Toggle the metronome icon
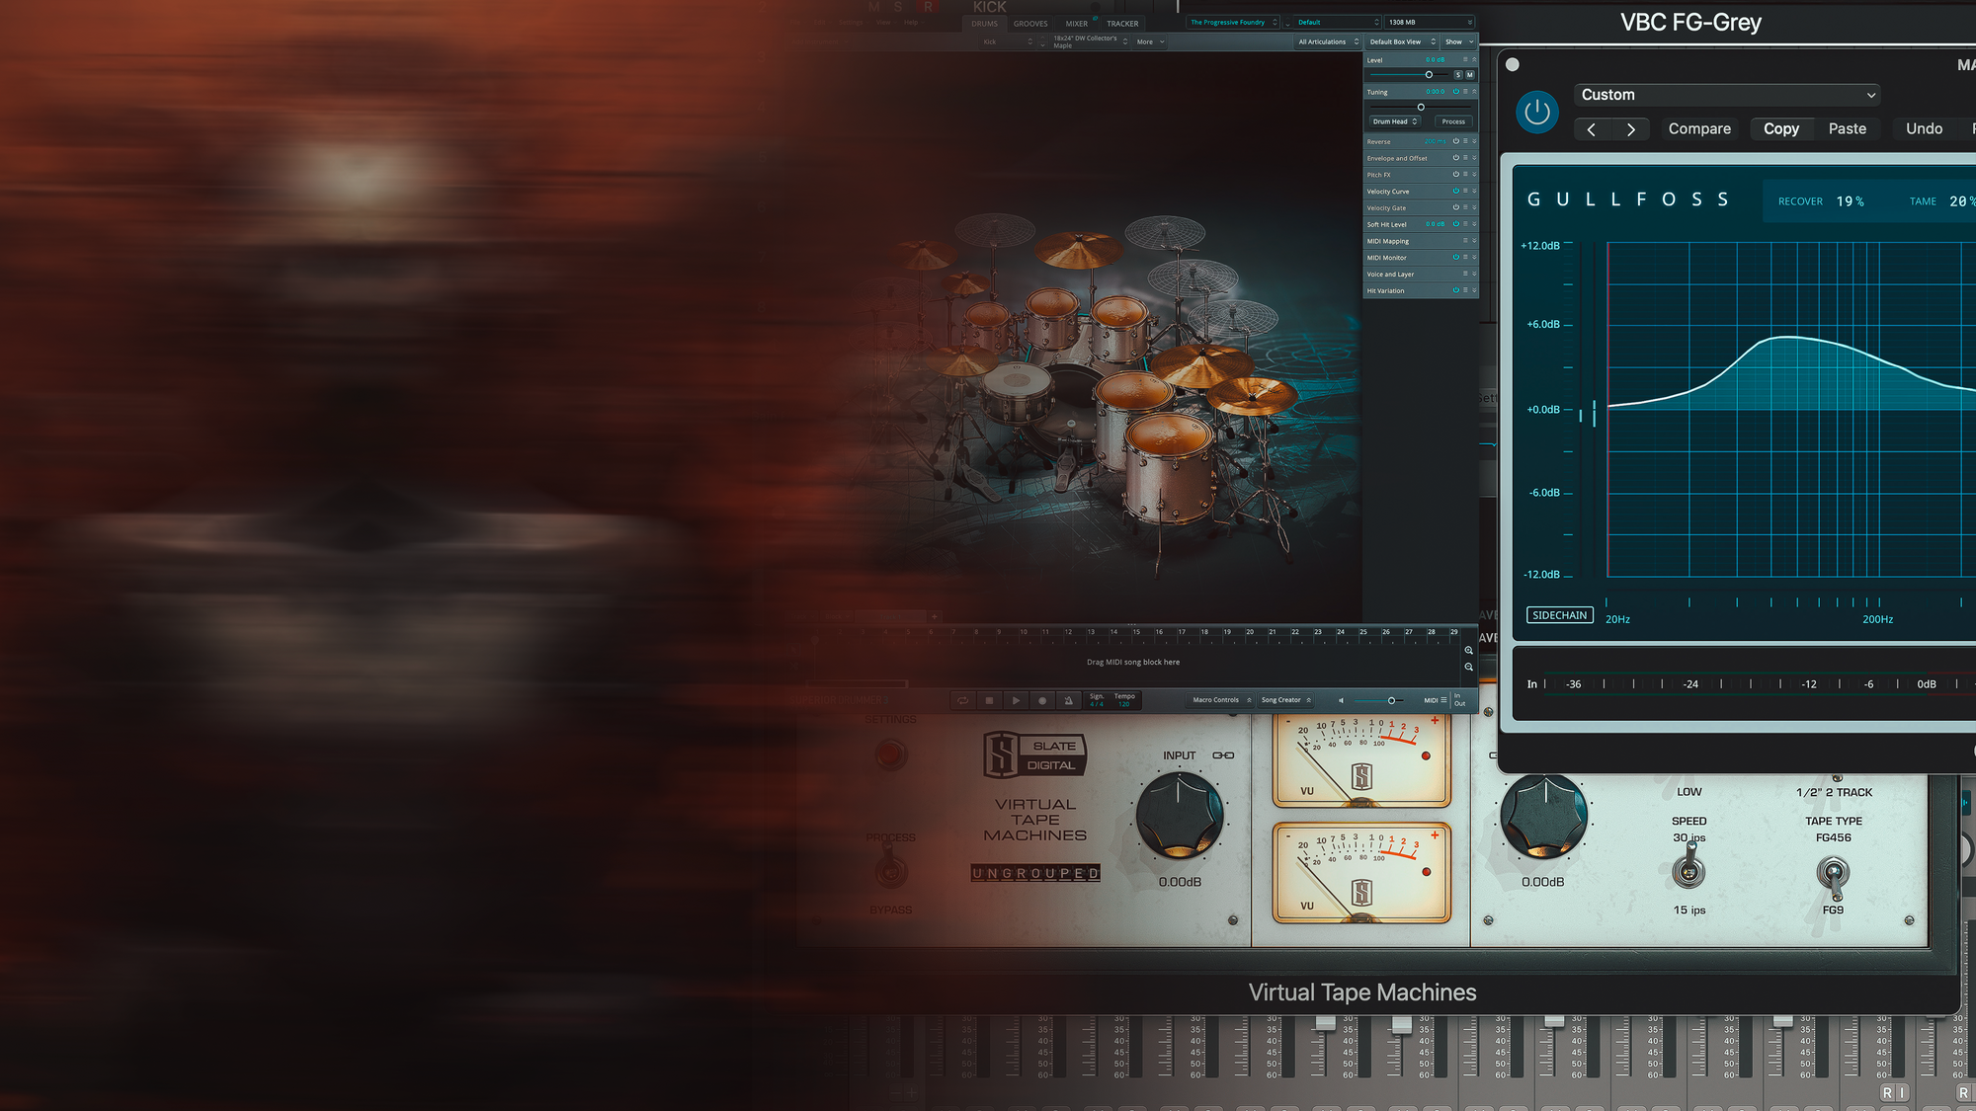 coord(1068,700)
